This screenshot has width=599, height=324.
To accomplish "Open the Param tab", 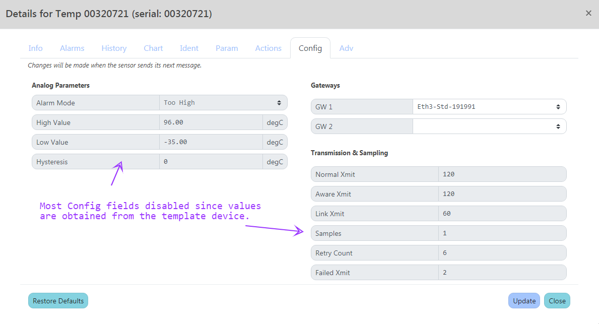I will click(x=226, y=48).
